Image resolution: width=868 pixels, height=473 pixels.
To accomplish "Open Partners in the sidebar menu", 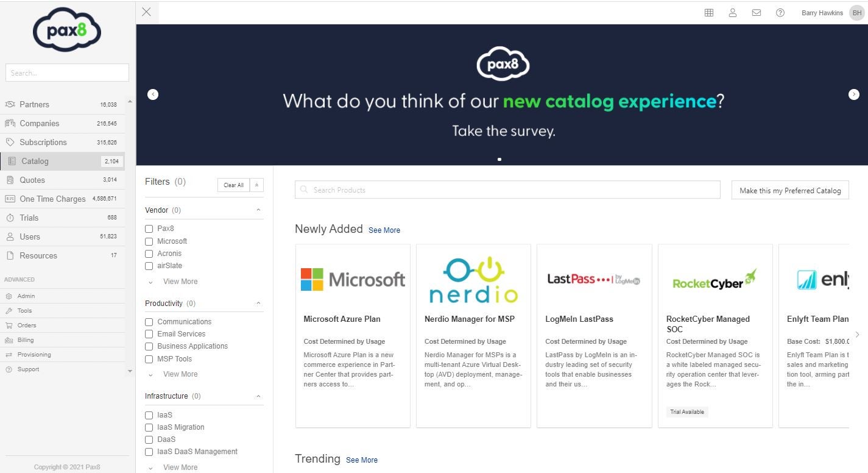I will (62, 104).
